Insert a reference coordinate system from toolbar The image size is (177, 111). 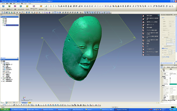click(51, 6)
